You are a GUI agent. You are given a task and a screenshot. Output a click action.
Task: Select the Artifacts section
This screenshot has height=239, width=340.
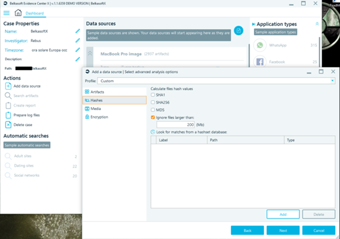pyautogui.click(x=114, y=92)
